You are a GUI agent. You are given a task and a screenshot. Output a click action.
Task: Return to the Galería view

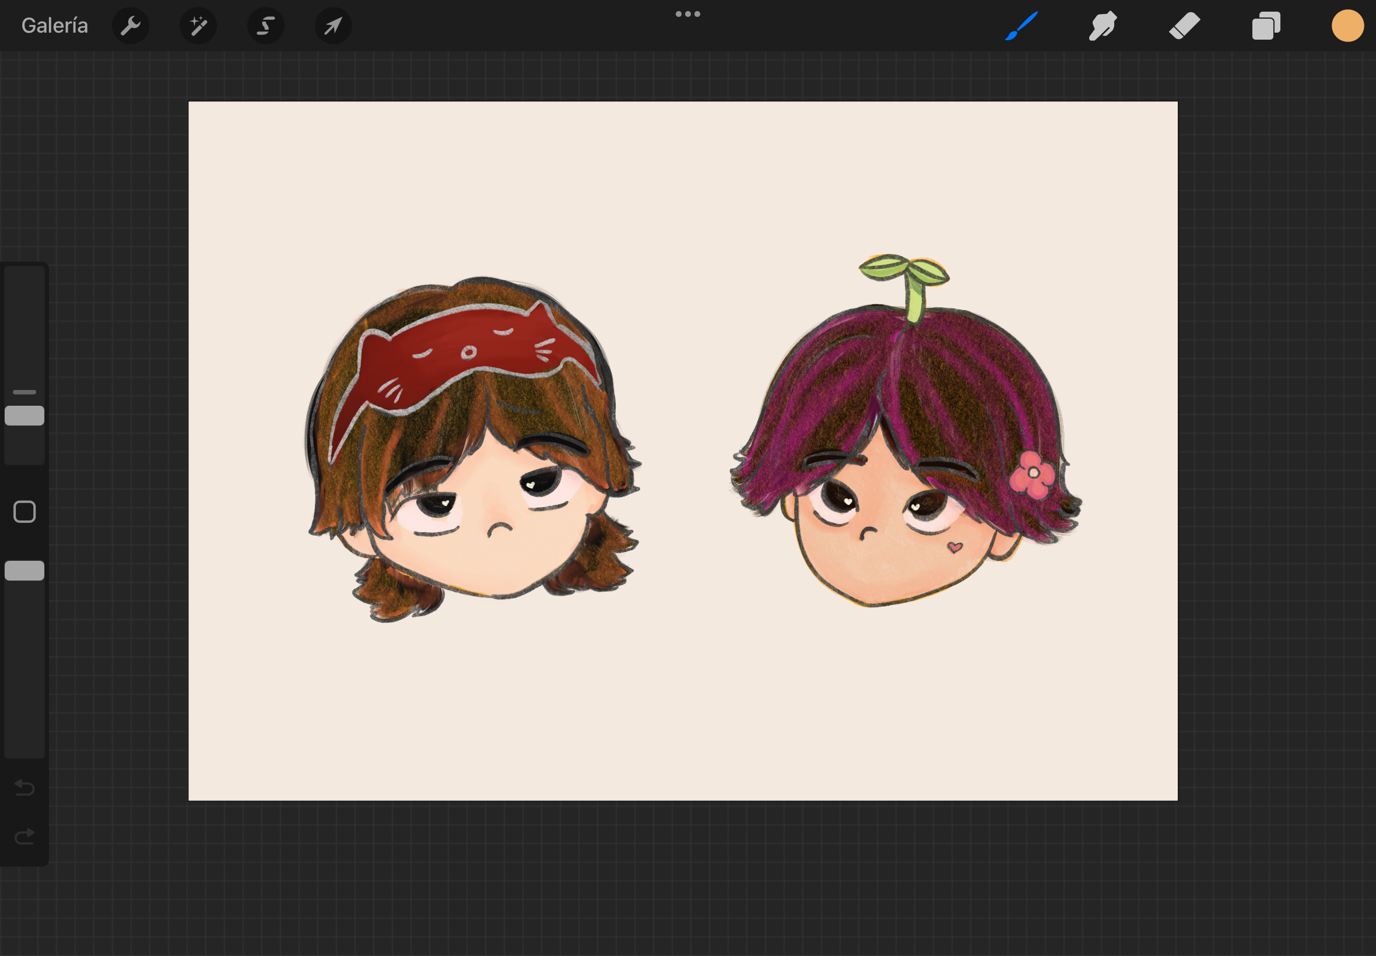pos(54,26)
